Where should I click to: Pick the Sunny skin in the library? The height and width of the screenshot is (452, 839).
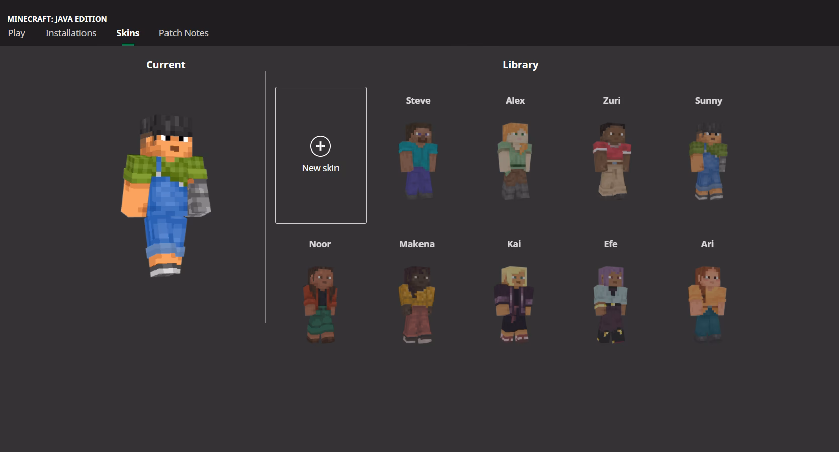tap(708, 161)
